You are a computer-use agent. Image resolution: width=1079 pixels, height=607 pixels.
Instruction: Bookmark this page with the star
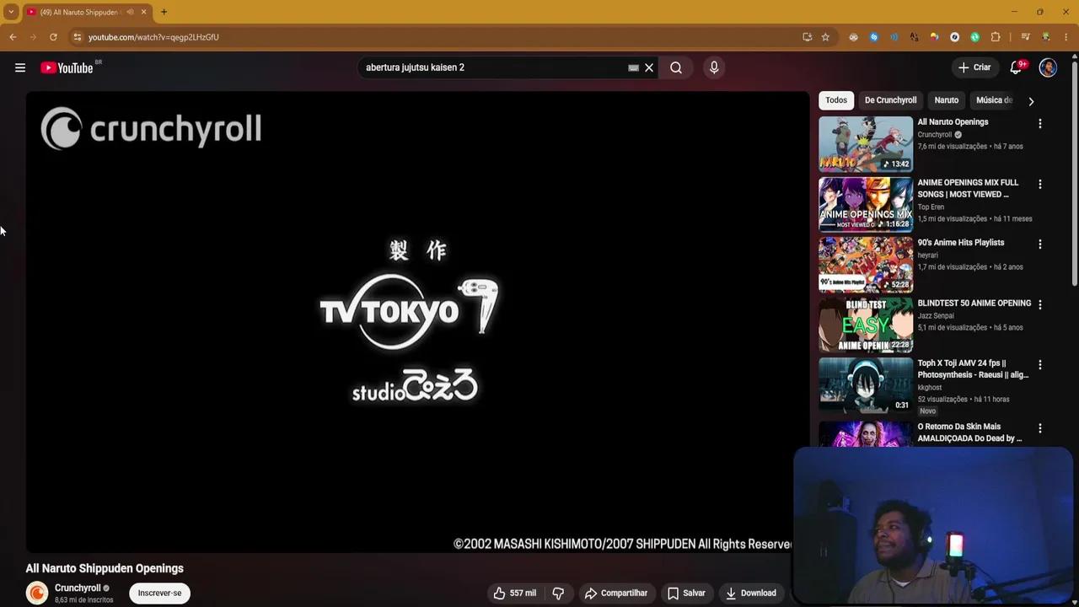(825, 37)
